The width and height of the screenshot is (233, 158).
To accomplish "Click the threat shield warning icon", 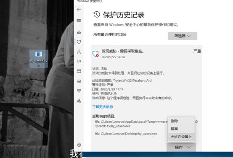I will tap(95, 54).
